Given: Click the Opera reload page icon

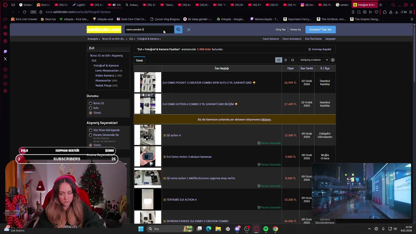Looking at the screenshot, I should tap(24, 12).
